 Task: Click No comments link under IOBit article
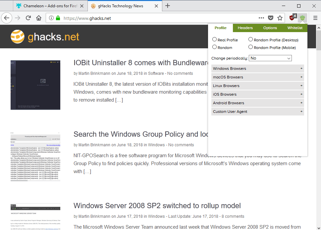[x=180, y=73]
